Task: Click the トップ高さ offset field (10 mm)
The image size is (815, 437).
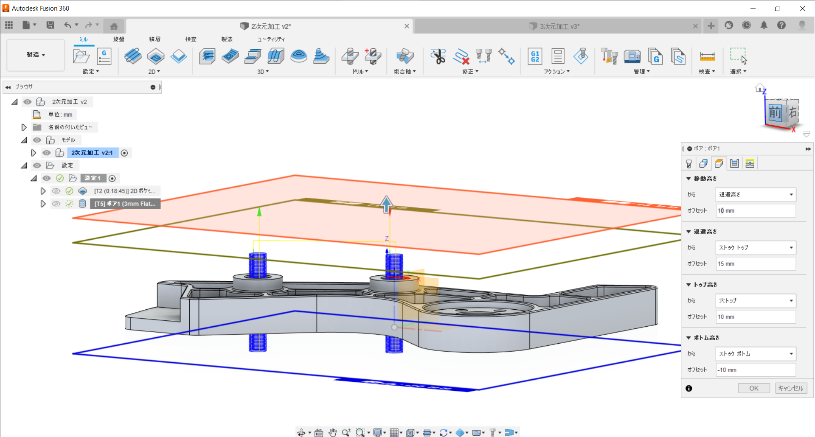Action: tap(756, 317)
